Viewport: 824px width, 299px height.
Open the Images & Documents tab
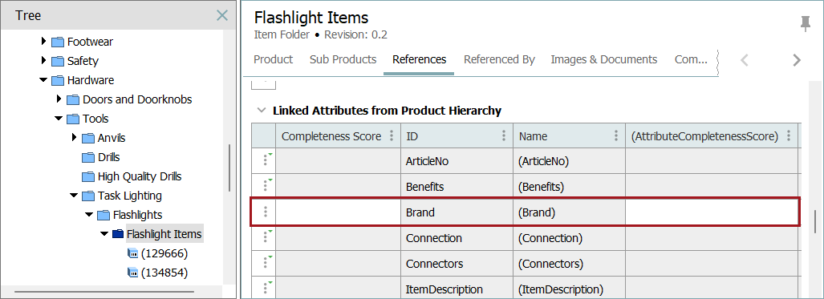[x=604, y=59]
